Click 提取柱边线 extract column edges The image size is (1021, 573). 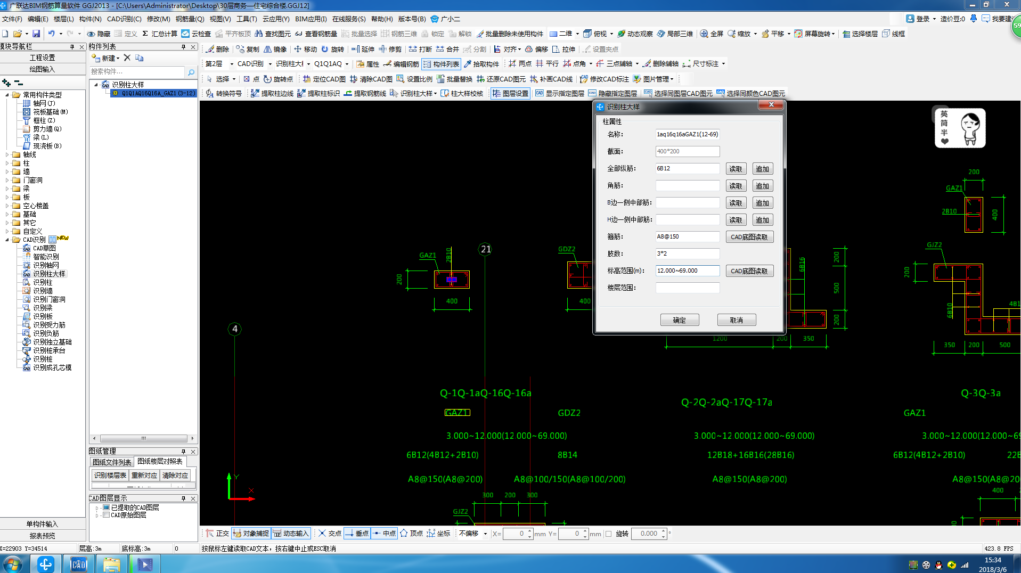272,93
